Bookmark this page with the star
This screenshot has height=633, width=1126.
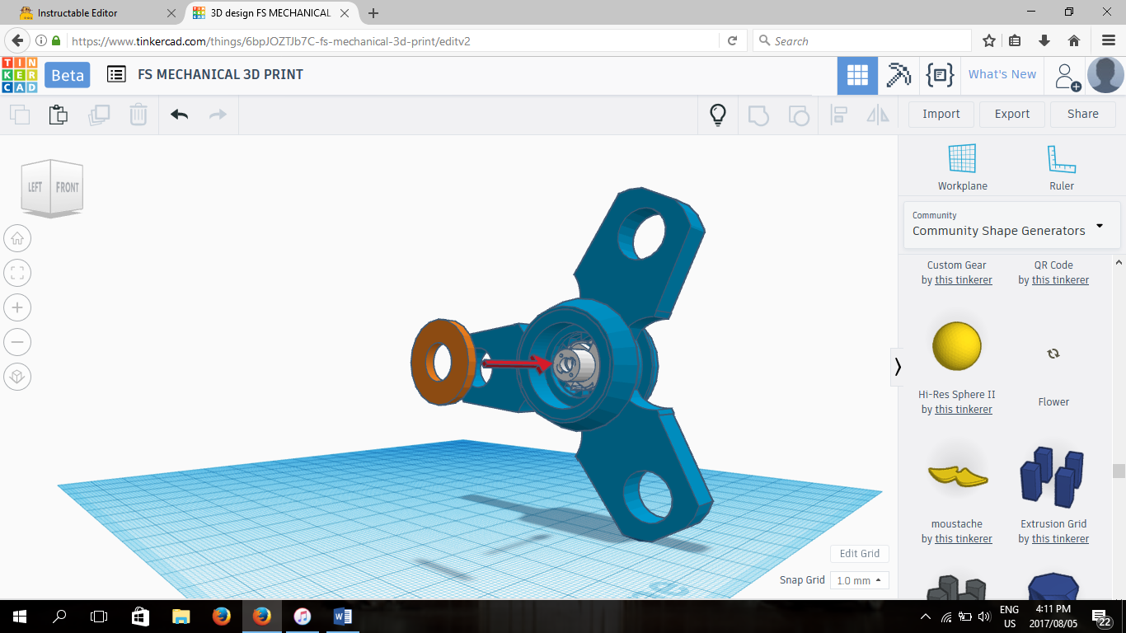point(989,41)
